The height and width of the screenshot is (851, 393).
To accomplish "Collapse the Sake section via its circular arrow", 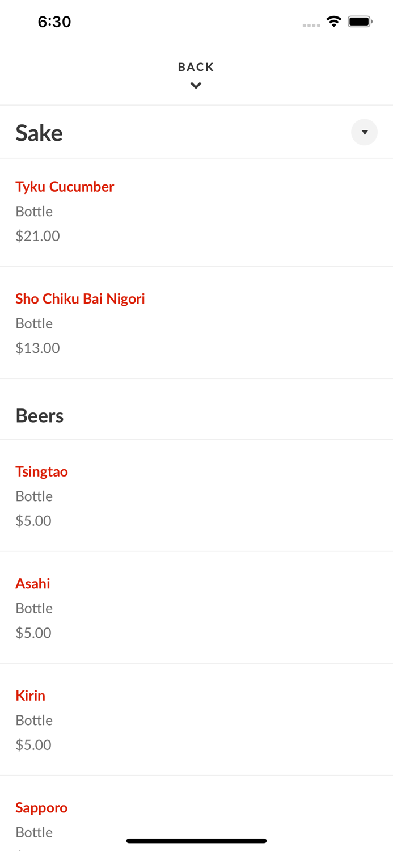I will (364, 132).
